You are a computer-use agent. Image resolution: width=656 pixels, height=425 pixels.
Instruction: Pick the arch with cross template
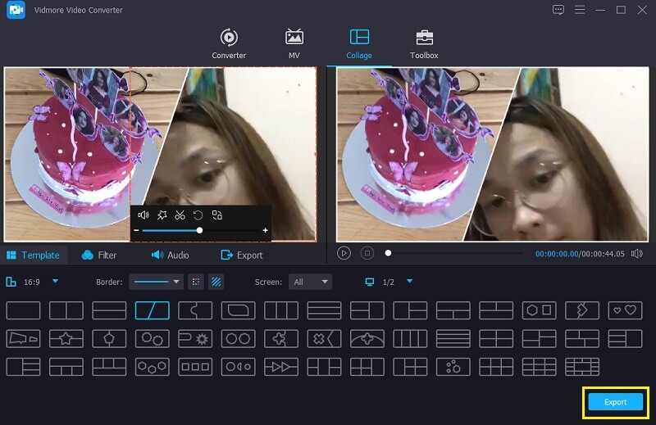coord(367,339)
